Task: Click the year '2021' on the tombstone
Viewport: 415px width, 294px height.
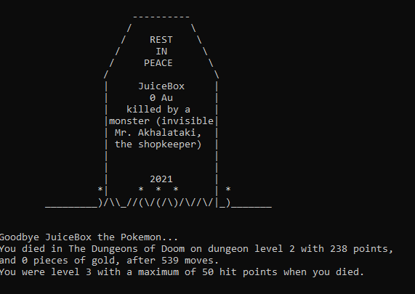Action: tap(161, 179)
